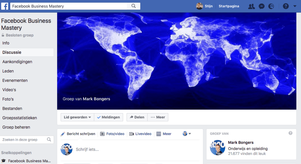Click the Groep van help question icon
The image size is (301, 164).
point(290,133)
